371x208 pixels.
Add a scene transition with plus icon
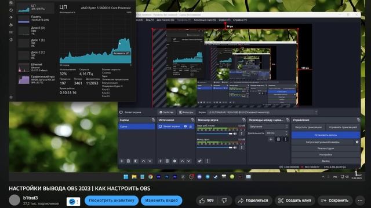click(271, 139)
